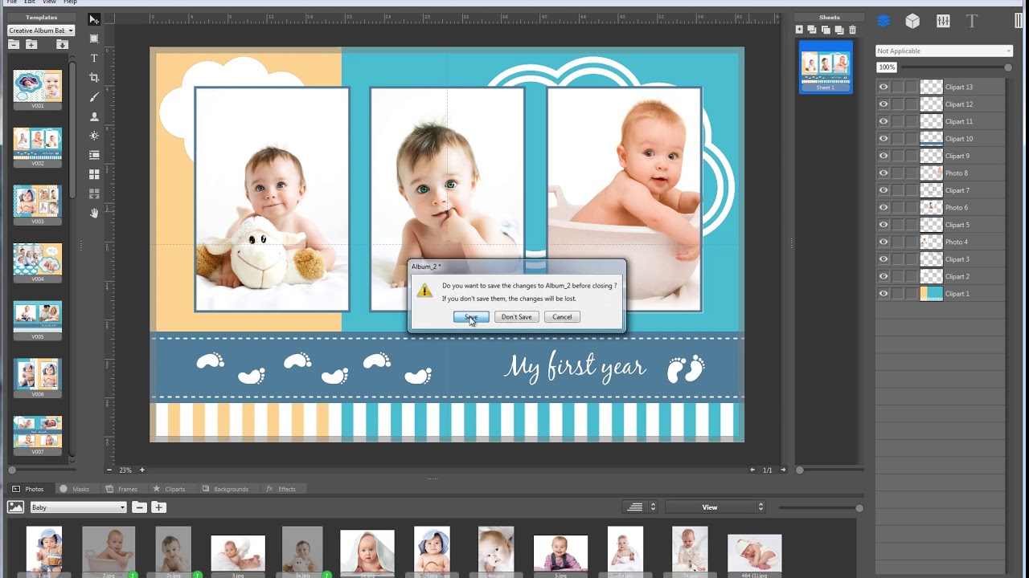Click Don't Save in the dialog
The image size is (1029, 578).
[x=516, y=317]
